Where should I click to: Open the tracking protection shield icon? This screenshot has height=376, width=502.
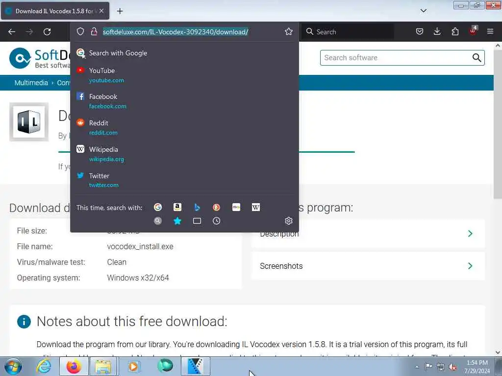80,31
